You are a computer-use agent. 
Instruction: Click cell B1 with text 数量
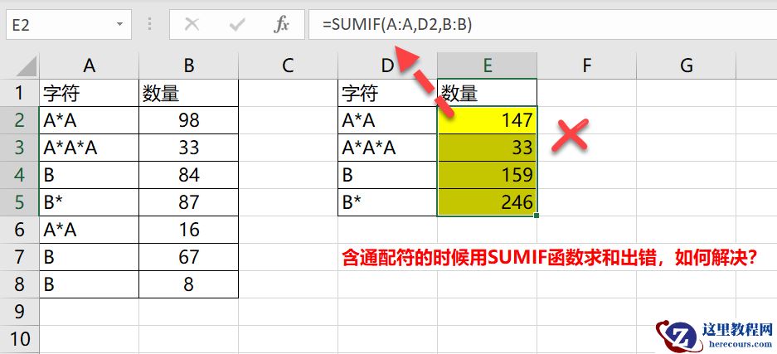189,93
